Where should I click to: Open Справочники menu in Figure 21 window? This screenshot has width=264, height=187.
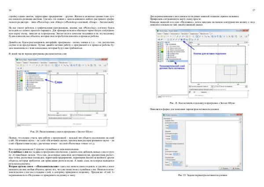(194, 34)
